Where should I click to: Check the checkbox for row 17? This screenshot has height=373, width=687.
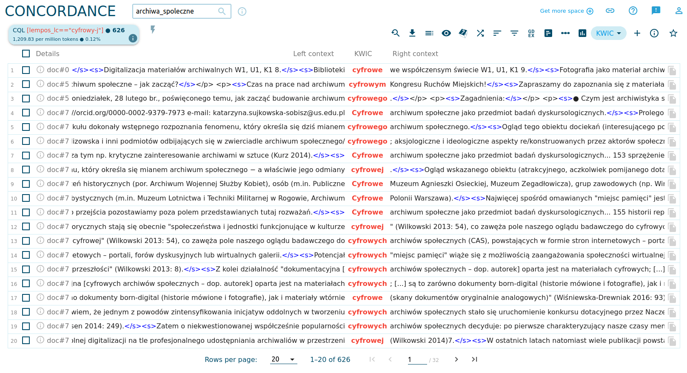26,298
